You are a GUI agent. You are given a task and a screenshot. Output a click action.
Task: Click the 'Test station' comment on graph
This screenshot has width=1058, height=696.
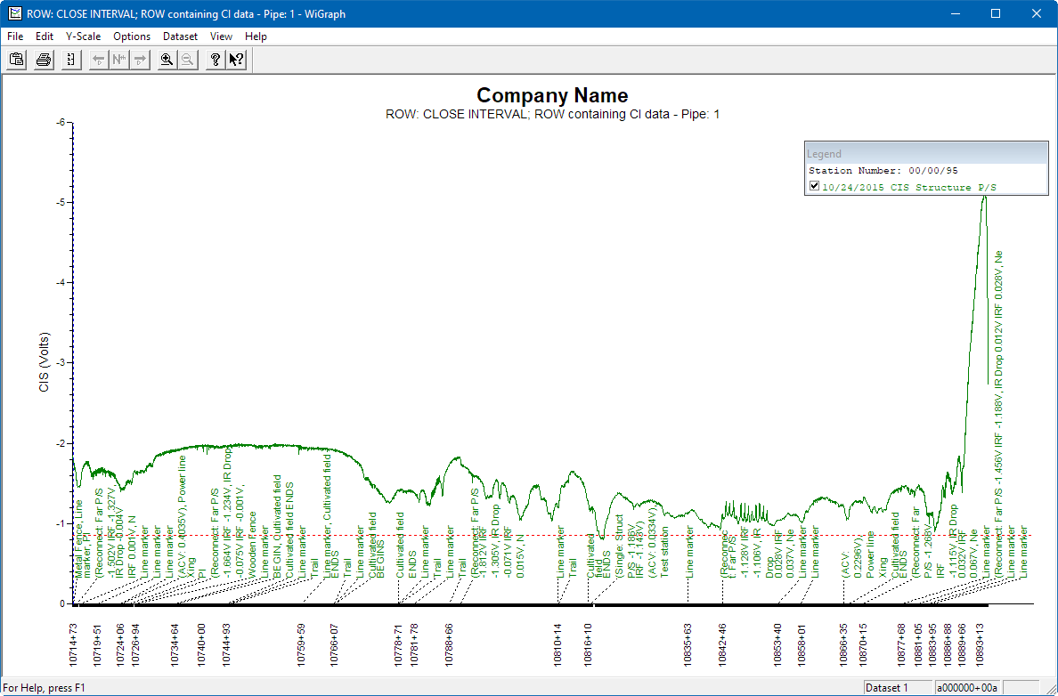(x=664, y=552)
